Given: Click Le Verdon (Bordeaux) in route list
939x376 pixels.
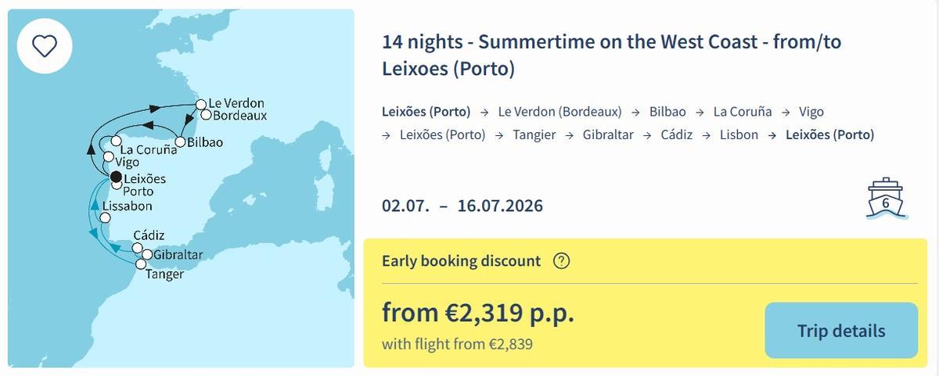Looking at the screenshot, I should [x=559, y=112].
